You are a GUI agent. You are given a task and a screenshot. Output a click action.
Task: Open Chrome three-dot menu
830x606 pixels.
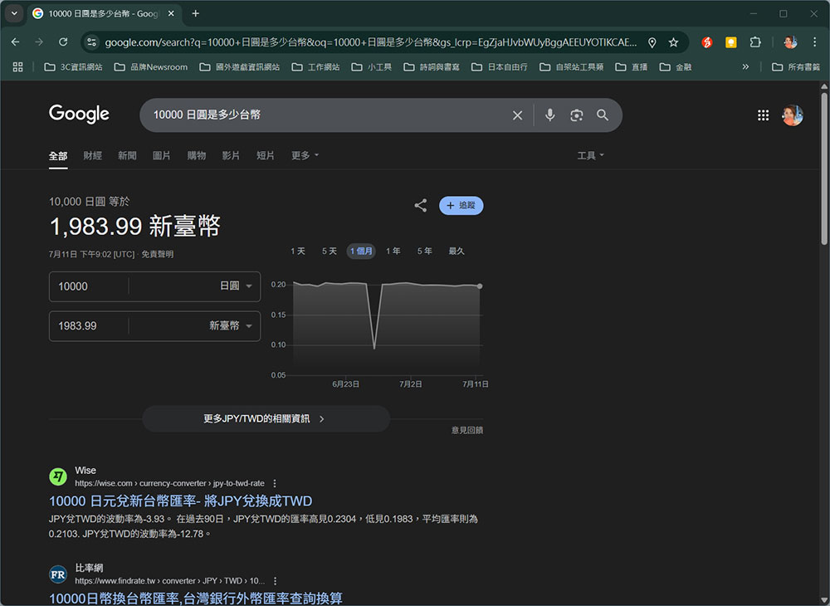(815, 42)
